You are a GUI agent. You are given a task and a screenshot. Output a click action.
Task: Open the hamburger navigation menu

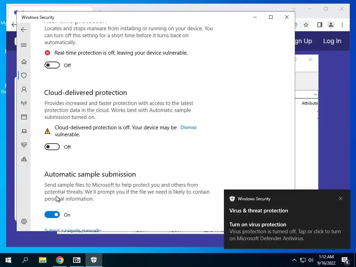point(24,45)
